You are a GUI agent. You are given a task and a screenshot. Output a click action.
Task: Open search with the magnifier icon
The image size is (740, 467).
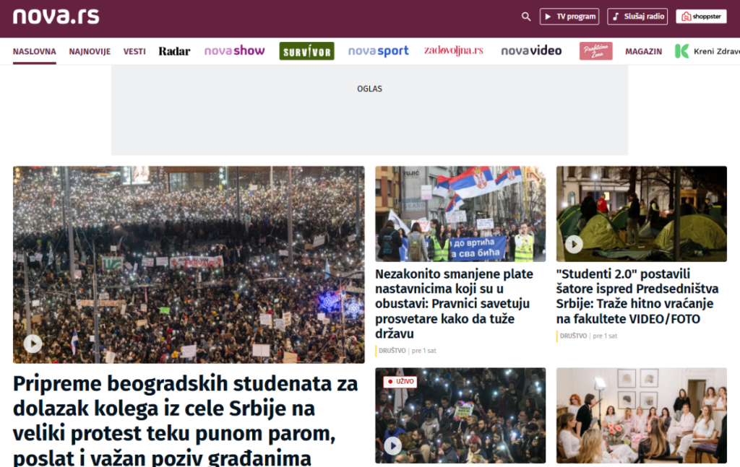point(526,17)
